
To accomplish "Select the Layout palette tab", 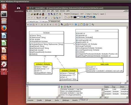I will coord(102,14).
